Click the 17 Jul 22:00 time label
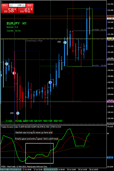The width and height of the screenshot is (114, 171). 38,170
